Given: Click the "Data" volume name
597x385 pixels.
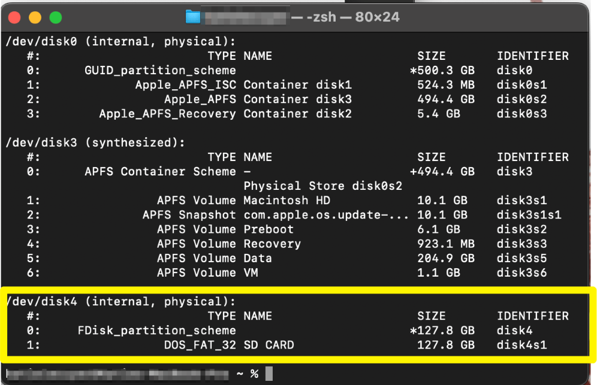Looking at the screenshot, I should click(258, 258).
